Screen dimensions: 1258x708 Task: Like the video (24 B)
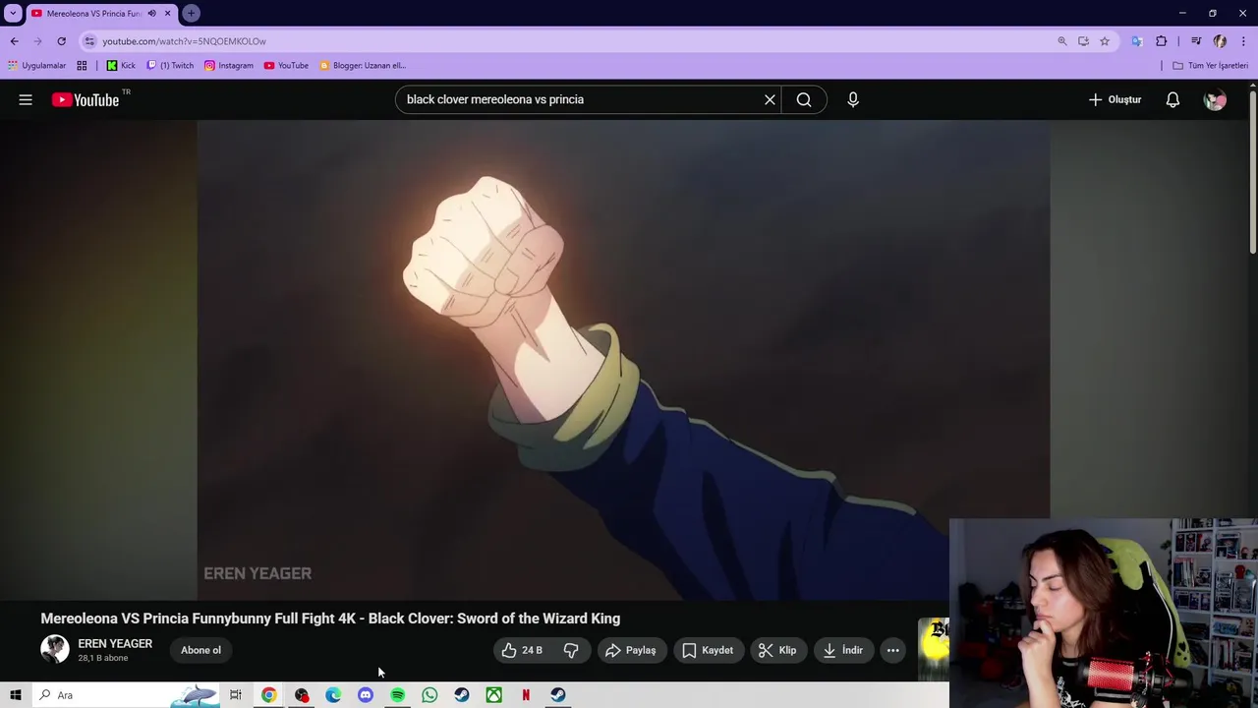click(522, 650)
